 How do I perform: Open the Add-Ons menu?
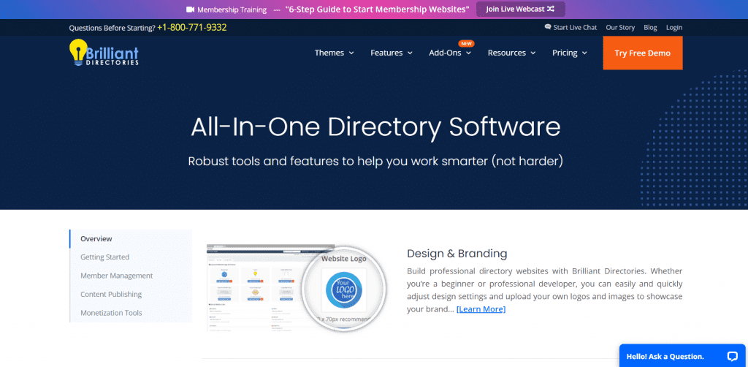tap(450, 53)
